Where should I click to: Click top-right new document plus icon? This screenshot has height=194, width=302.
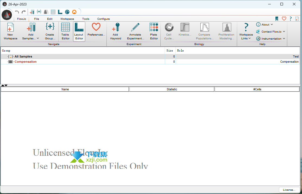297,18
